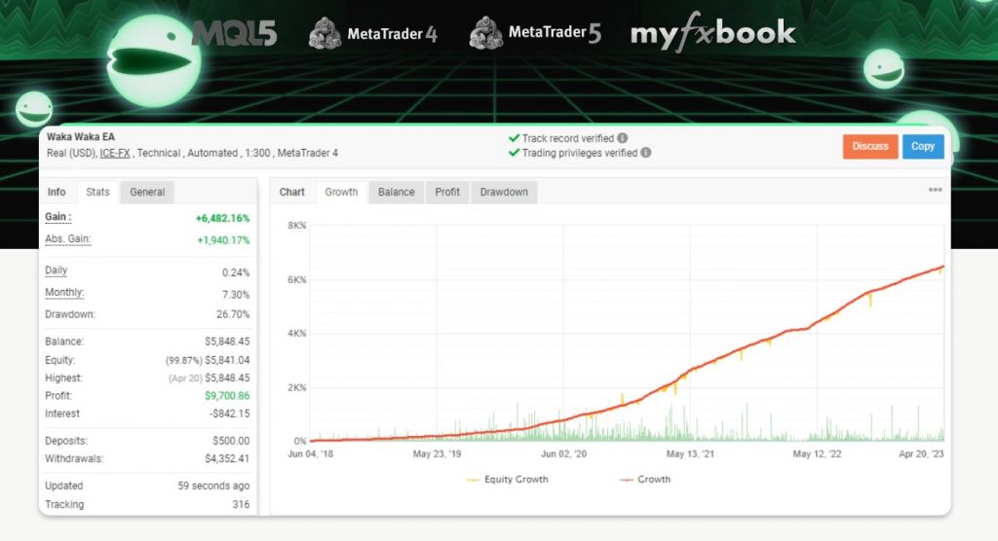
Task: Select the Drawdown chart tab
Action: coord(504,192)
